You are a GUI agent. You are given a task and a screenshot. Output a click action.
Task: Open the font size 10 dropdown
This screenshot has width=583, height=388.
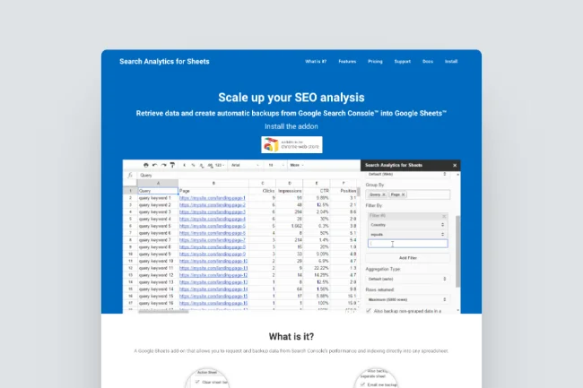(x=276, y=165)
